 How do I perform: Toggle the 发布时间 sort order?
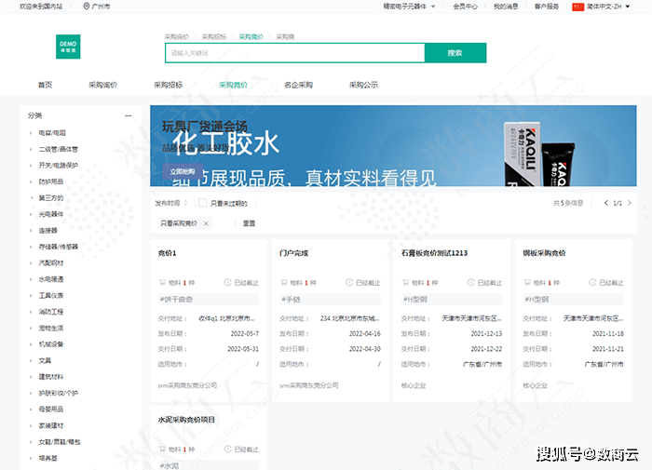[x=171, y=203]
